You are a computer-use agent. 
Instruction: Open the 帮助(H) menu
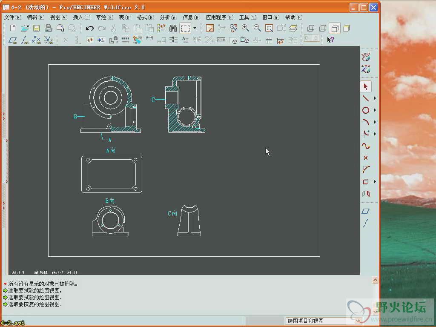[x=294, y=17]
